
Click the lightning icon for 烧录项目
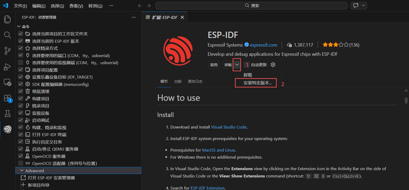tap(28, 106)
